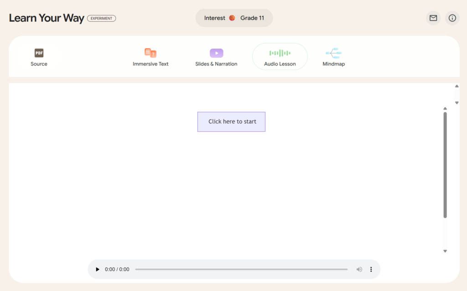Switch to the Immersive Text tab
The image size is (467, 291).
pos(150,57)
